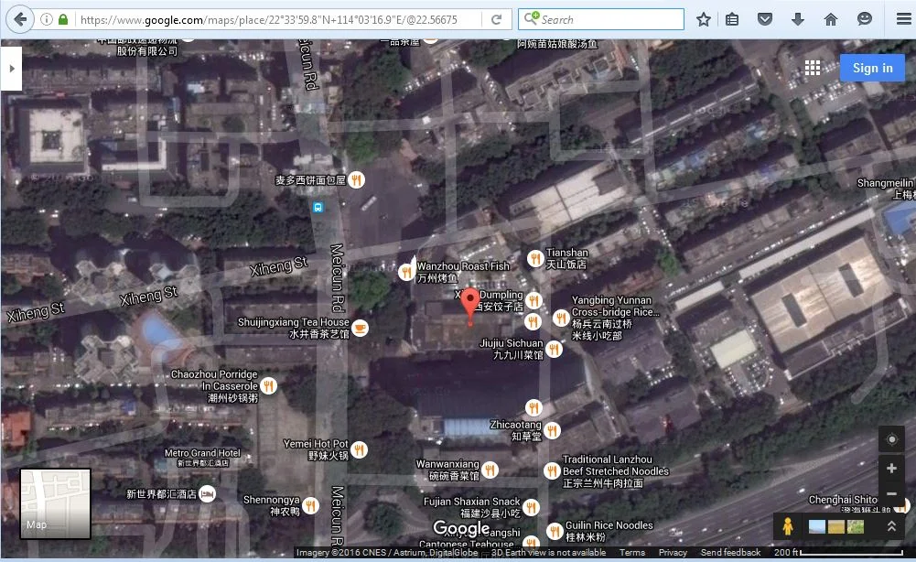Reload the page with refresh icon

pos(497,19)
